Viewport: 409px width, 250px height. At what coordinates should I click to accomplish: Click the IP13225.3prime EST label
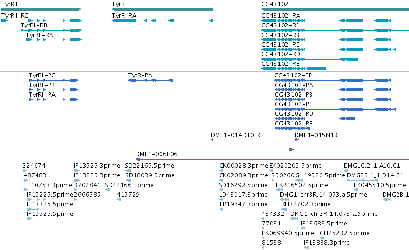pos(97,175)
